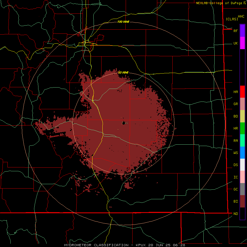Viewport: 247px width, 247px height.
Task: Click the 'HYDROMETEOR CLASSIFICATION' title text
Action: (x=97, y=245)
